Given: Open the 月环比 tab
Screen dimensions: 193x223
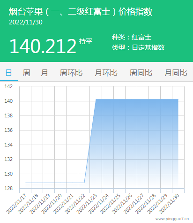Looking at the screenshot, I should [106, 73].
